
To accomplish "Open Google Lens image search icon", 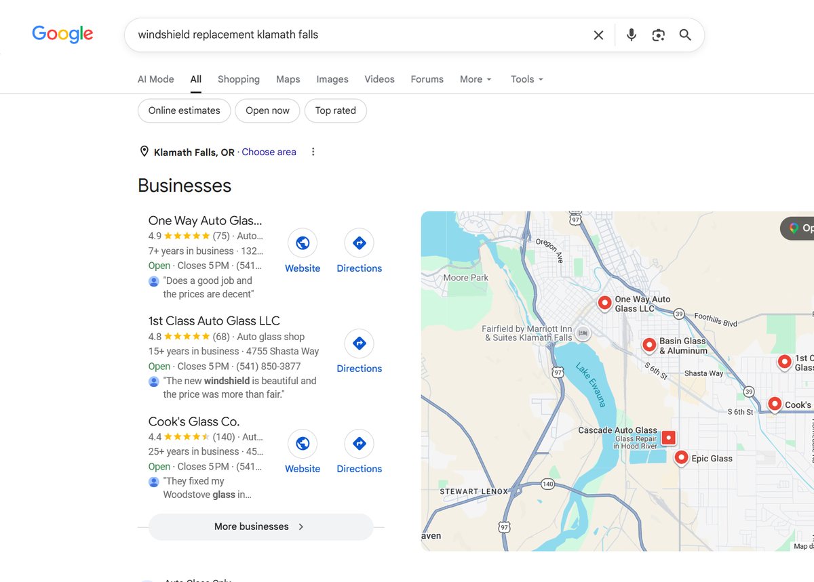I will pos(658,35).
